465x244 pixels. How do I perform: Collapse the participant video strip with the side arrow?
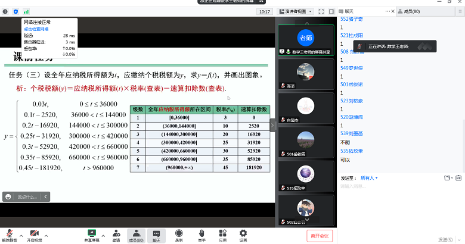click(x=273, y=125)
